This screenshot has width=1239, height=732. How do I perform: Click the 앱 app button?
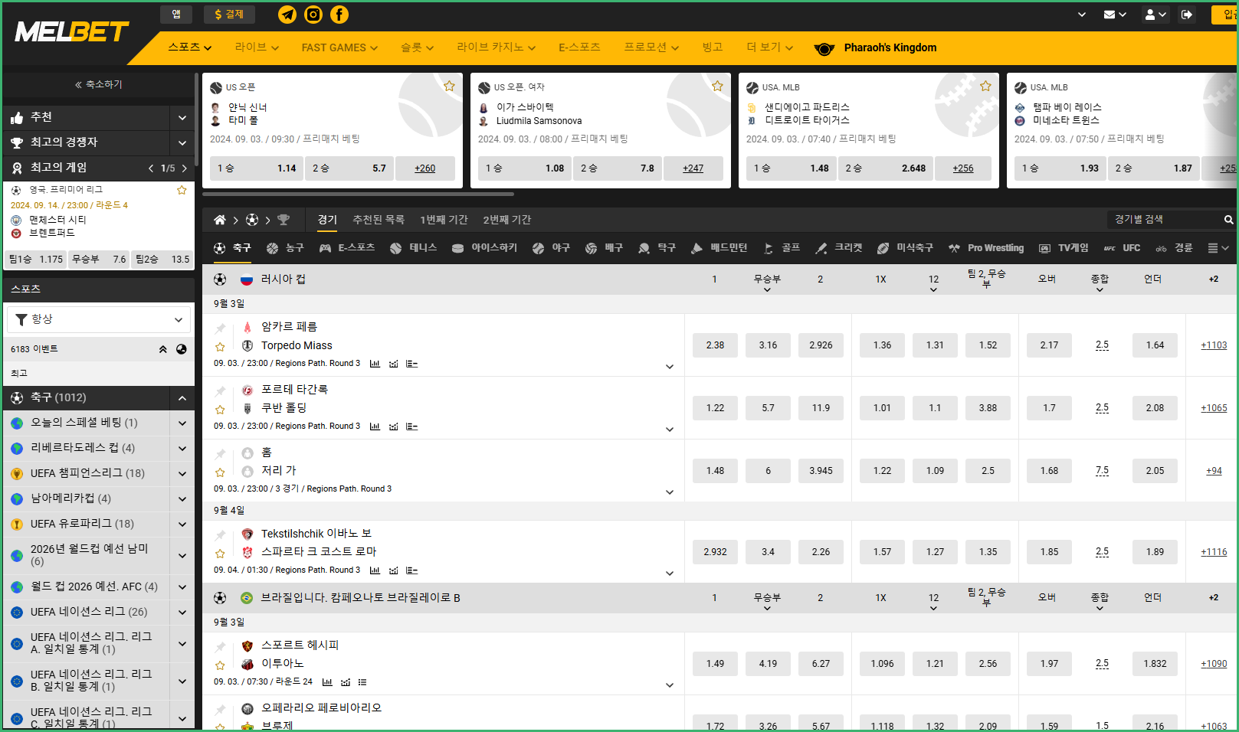click(x=176, y=15)
